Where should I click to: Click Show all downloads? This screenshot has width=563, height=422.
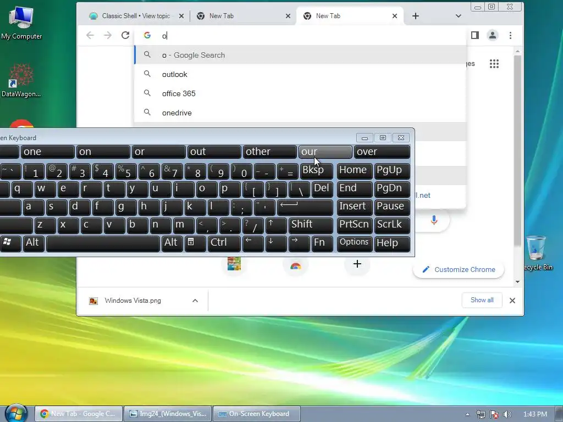tap(482, 300)
